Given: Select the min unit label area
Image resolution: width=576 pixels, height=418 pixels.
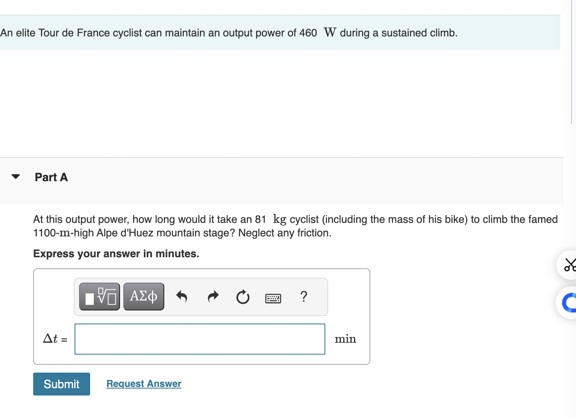Looking at the screenshot, I should pyautogui.click(x=345, y=339).
